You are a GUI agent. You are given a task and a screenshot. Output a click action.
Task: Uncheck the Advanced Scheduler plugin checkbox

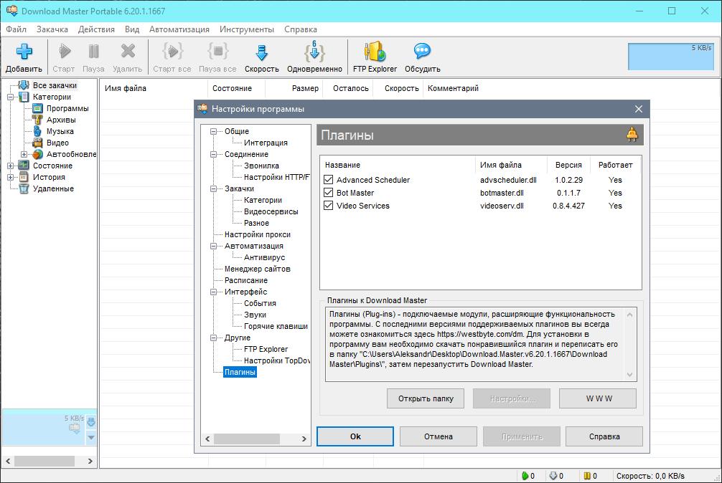329,180
